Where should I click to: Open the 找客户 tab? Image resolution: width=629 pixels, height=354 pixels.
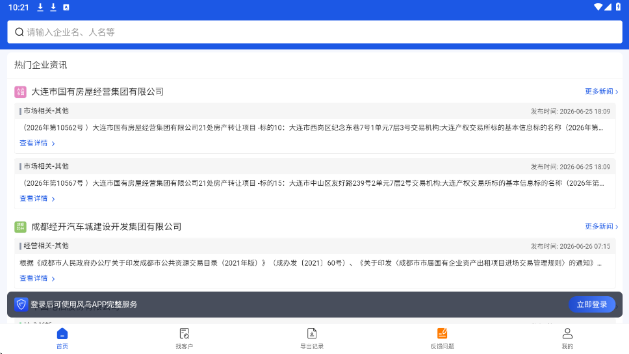[x=184, y=338]
